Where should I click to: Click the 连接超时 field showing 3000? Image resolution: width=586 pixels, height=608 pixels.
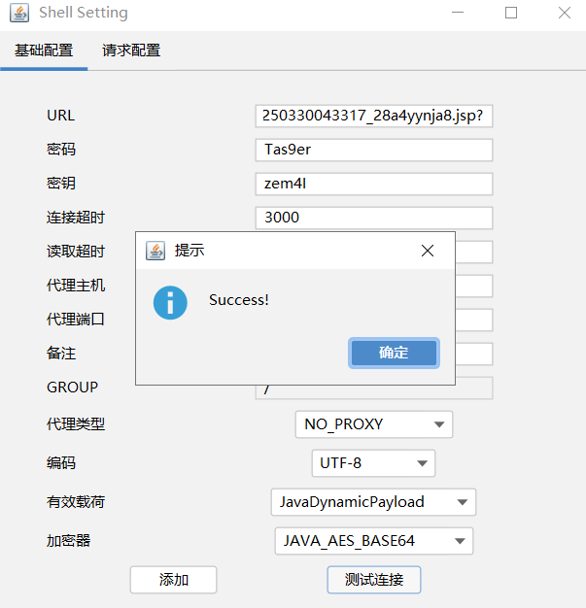373,218
